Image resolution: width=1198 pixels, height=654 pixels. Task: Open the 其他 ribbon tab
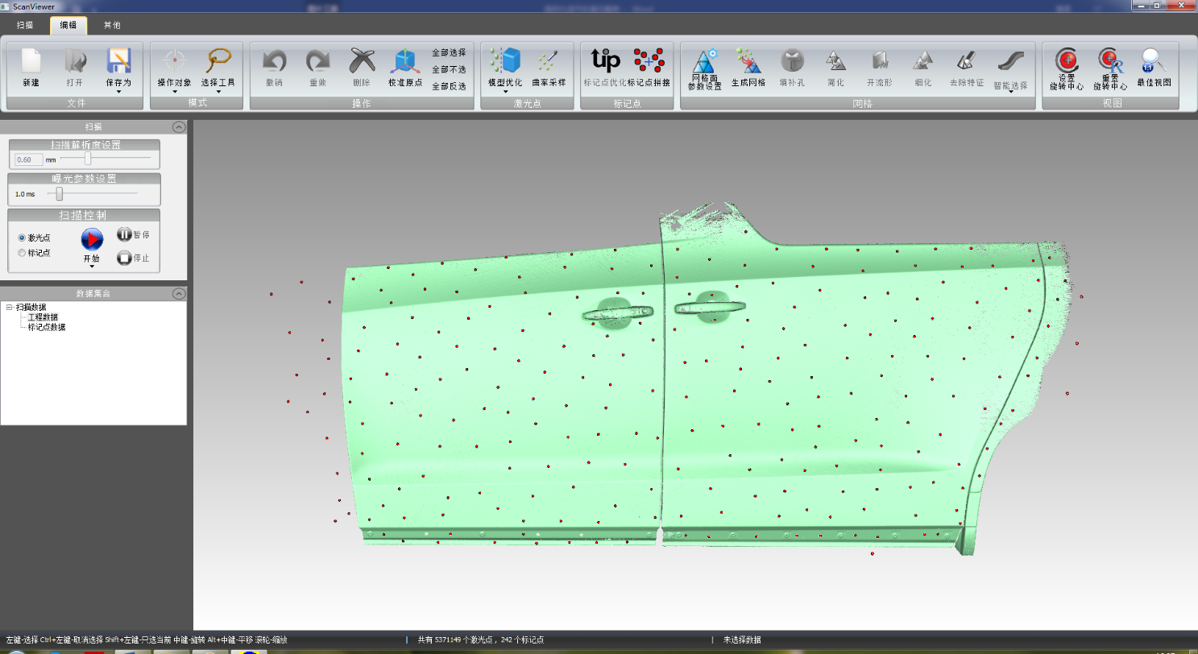112,25
